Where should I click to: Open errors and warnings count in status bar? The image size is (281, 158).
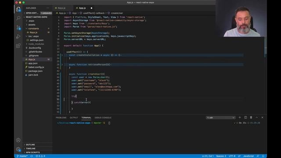[x=40, y=156]
